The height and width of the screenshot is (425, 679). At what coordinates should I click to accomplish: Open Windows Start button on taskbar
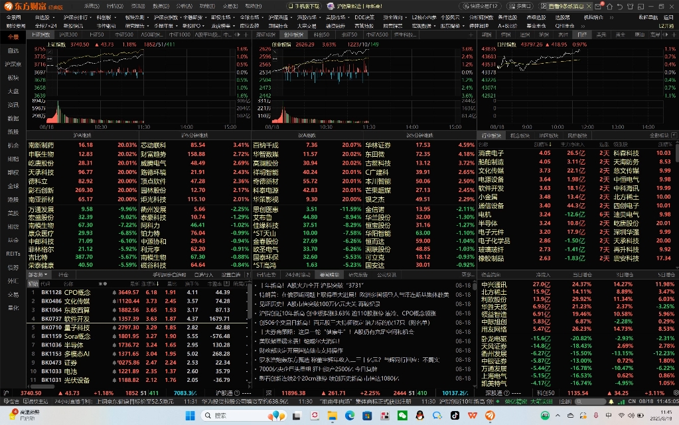pos(190,416)
